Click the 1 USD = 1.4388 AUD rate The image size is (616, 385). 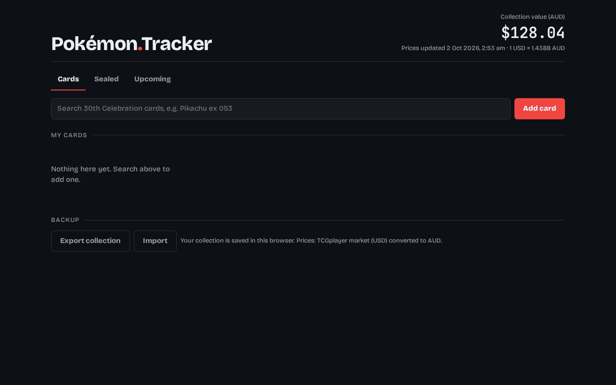pyautogui.click(x=537, y=48)
